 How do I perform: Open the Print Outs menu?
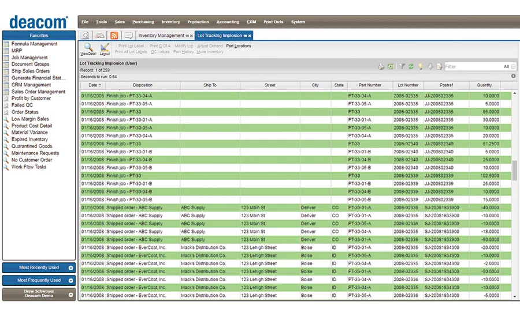click(273, 22)
